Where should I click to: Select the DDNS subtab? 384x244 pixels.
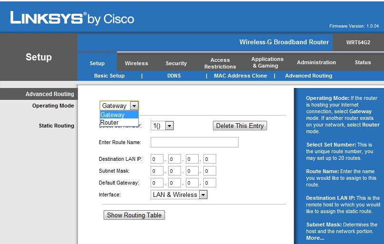[174, 76]
